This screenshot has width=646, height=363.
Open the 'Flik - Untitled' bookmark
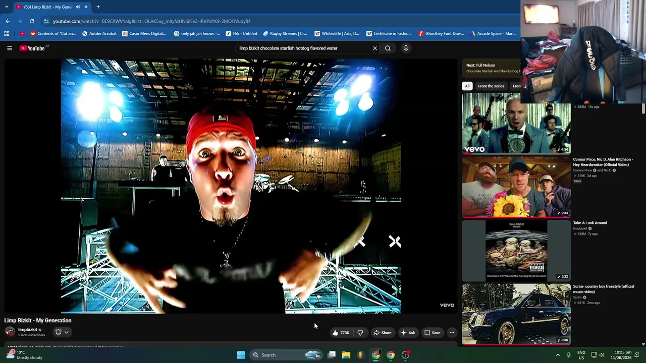(x=241, y=34)
